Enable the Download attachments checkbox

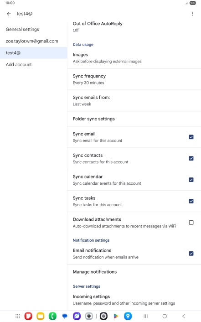click(191, 223)
